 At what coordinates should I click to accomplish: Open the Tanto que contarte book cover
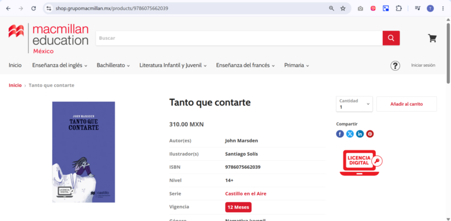point(83,152)
